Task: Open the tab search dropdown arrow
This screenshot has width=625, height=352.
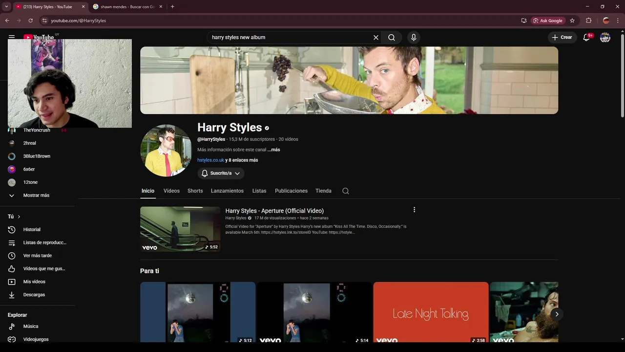Action: pos(6,6)
